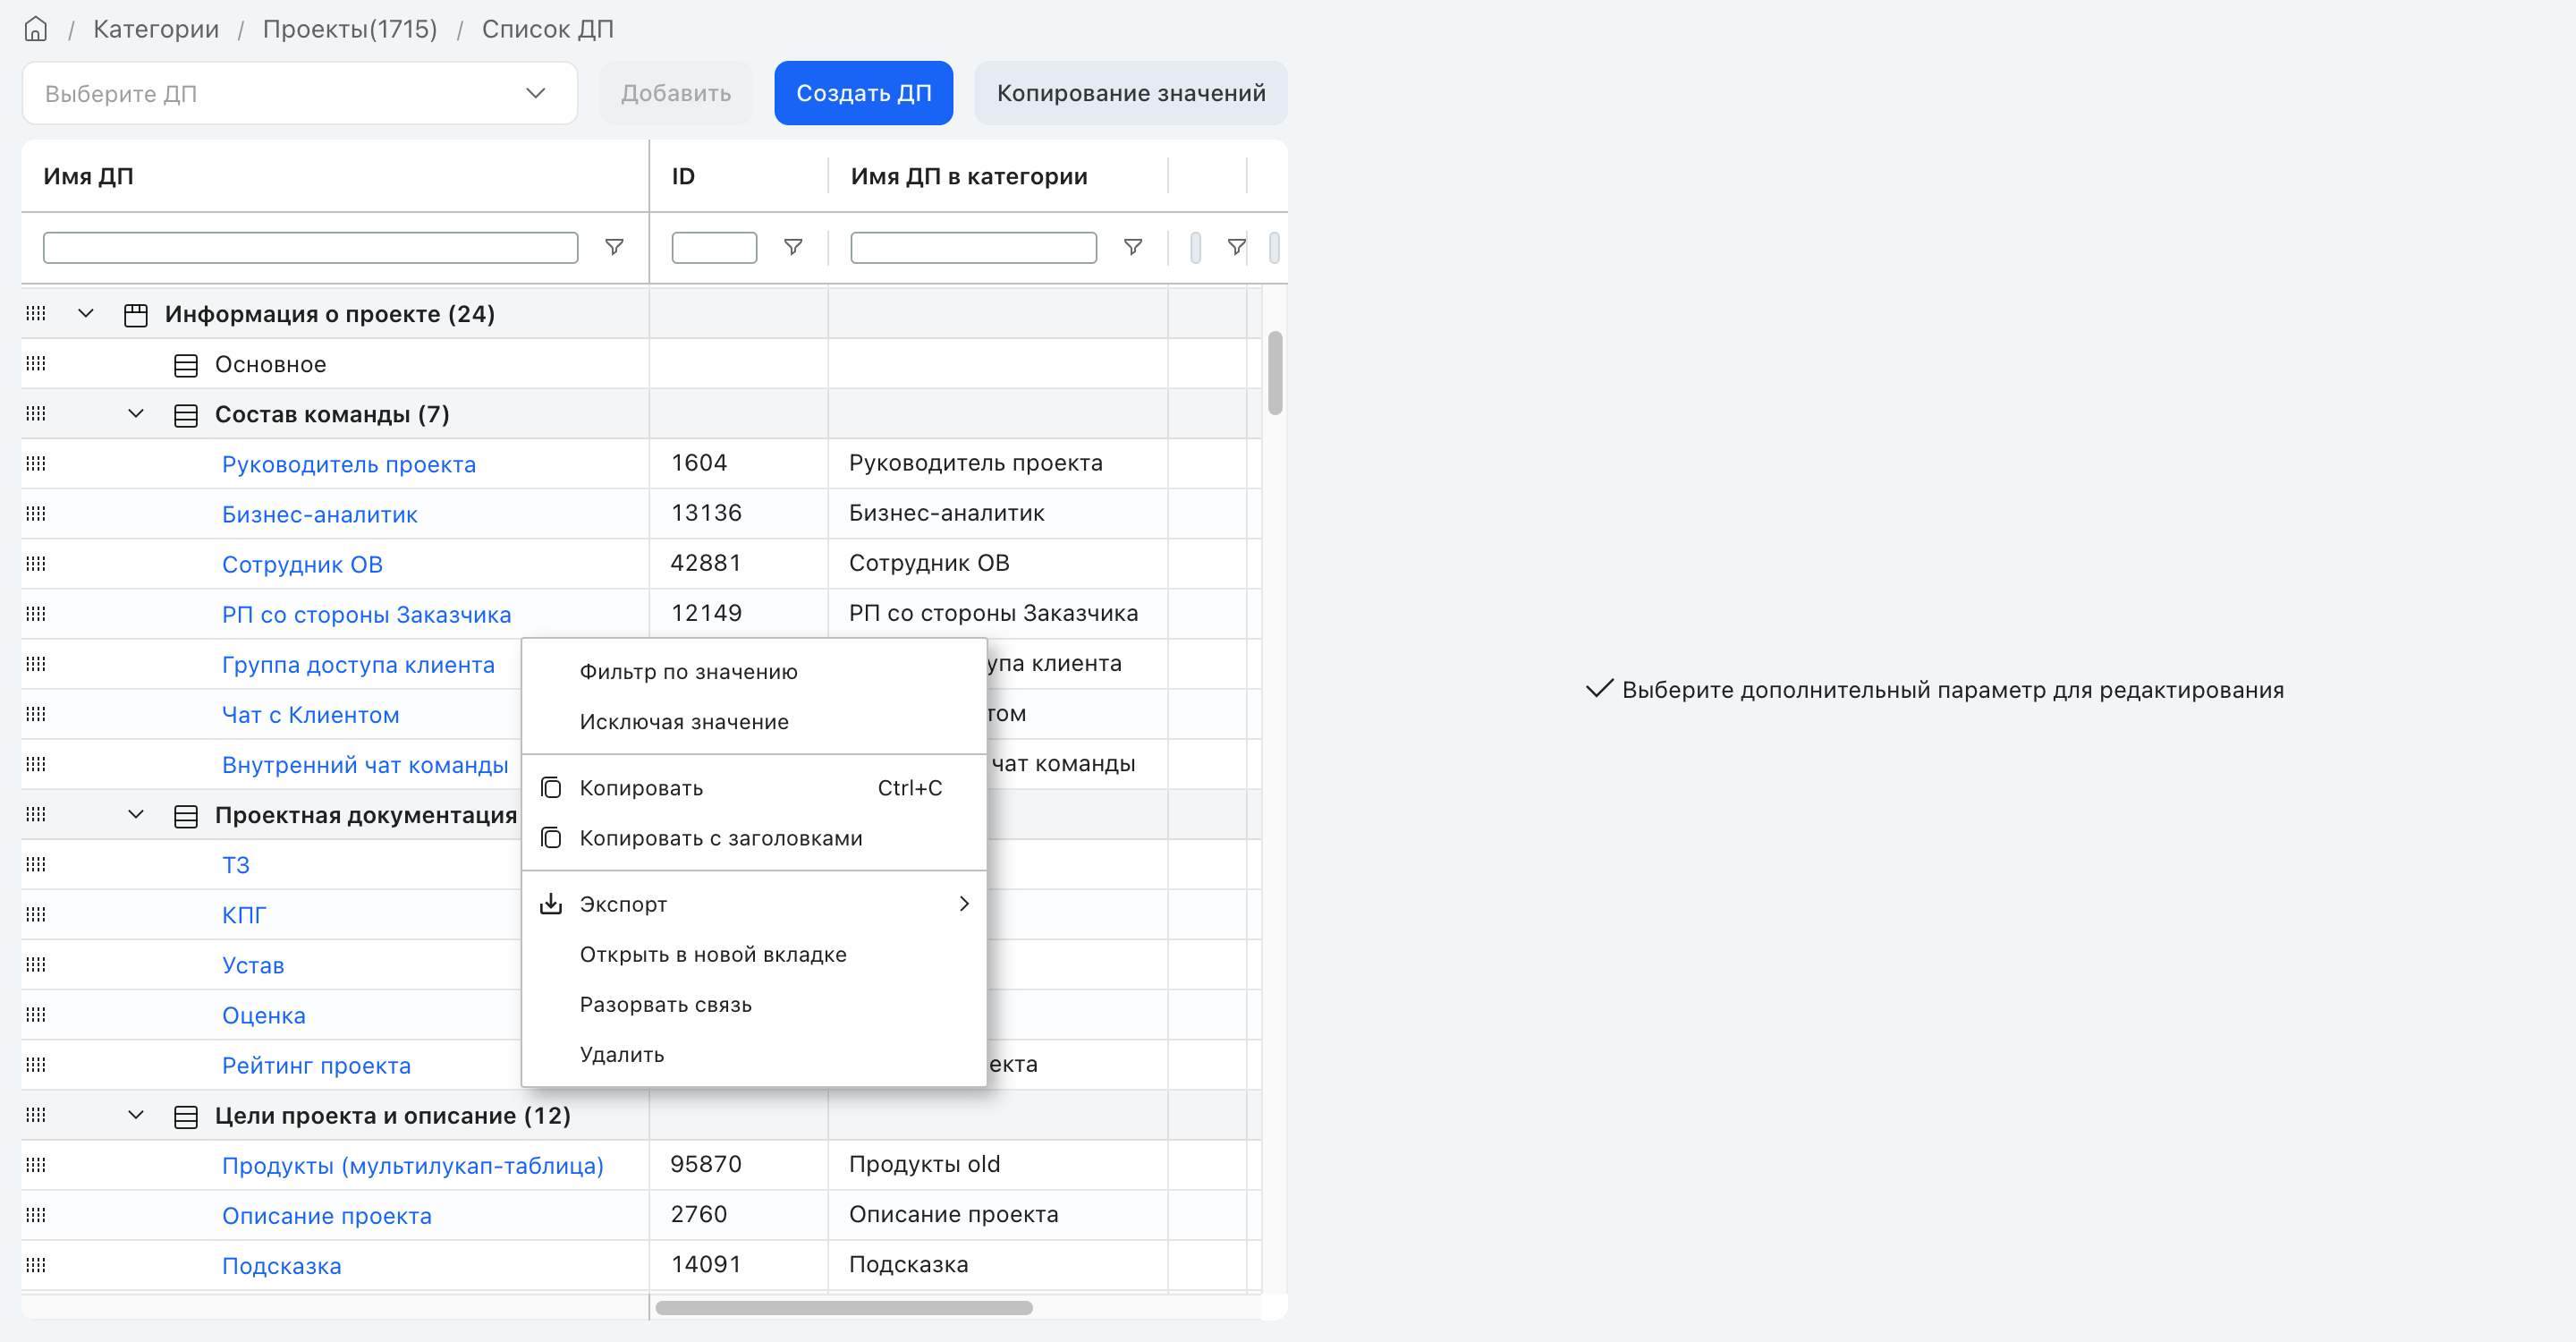Click the drag handle of ТЗ row

[x=36, y=864]
